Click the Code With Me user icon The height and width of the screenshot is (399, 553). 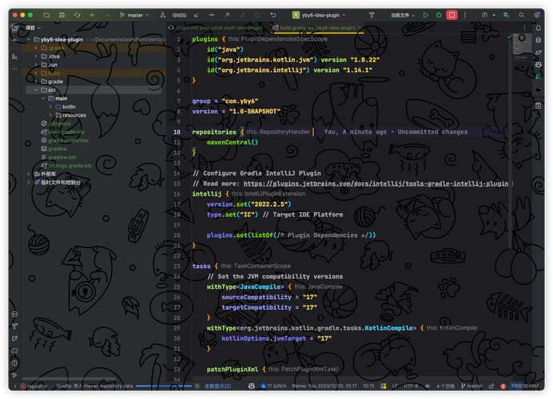pyautogui.click(x=162, y=15)
